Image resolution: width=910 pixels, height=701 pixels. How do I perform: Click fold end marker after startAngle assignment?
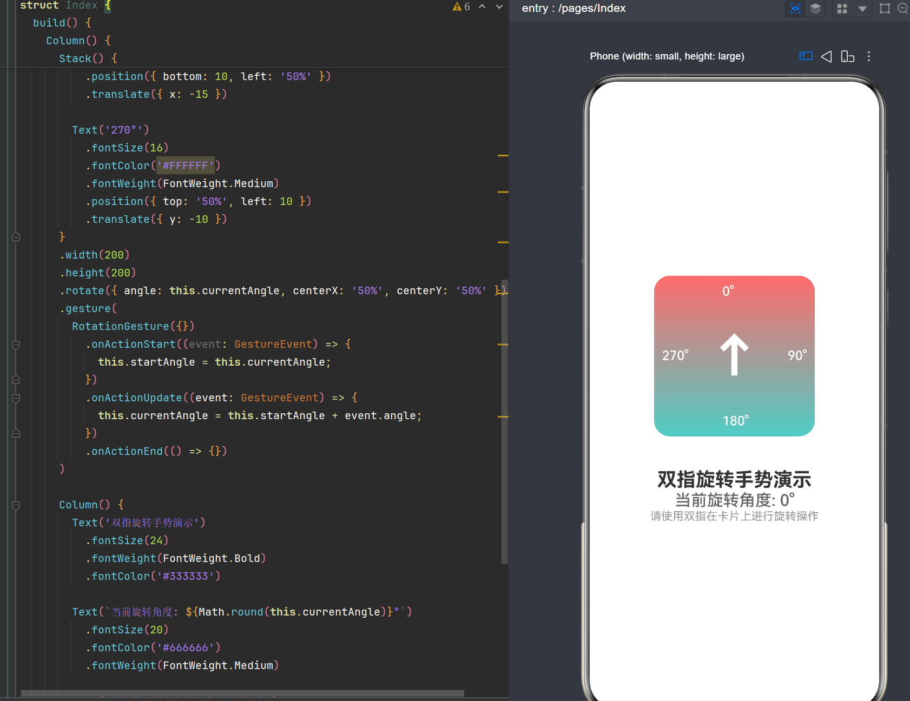coord(16,380)
